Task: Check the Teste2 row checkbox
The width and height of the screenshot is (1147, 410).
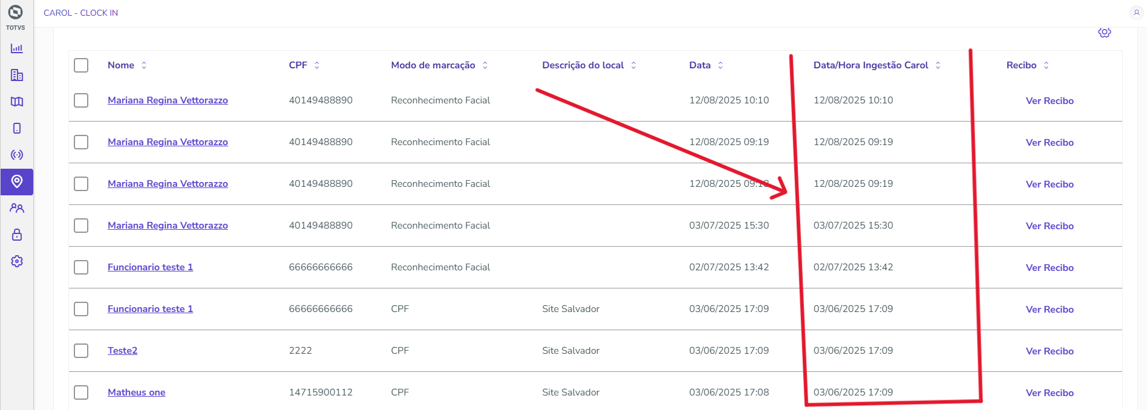Action: (x=81, y=351)
